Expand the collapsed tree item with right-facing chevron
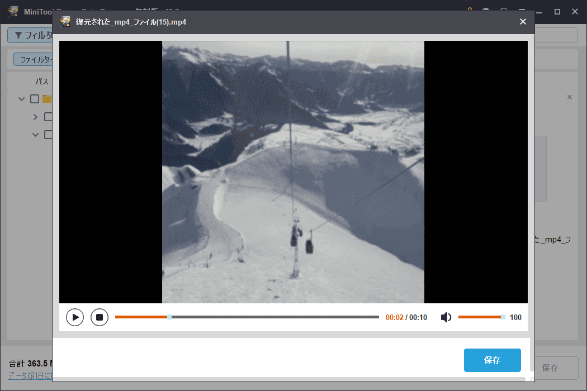 pyautogui.click(x=35, y=116)
